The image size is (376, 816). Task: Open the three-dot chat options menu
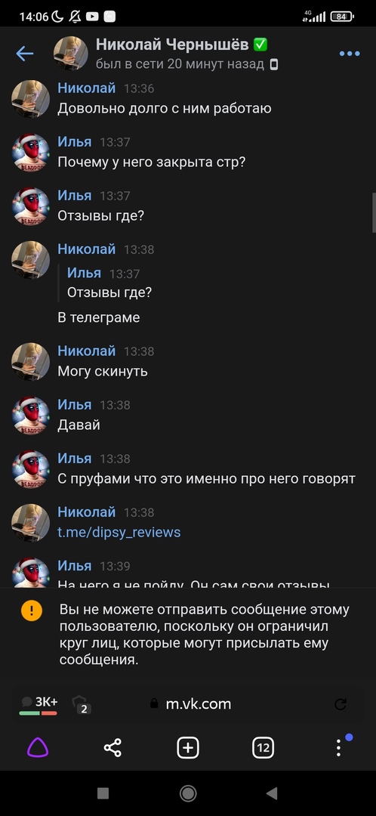pyautogui.click(x=350, y=54)
